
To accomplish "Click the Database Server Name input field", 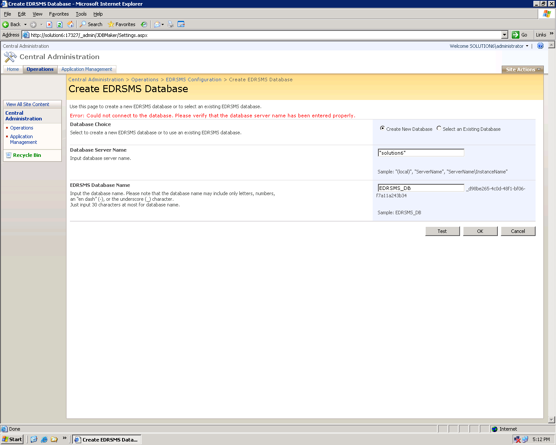I will click(421, 153).
